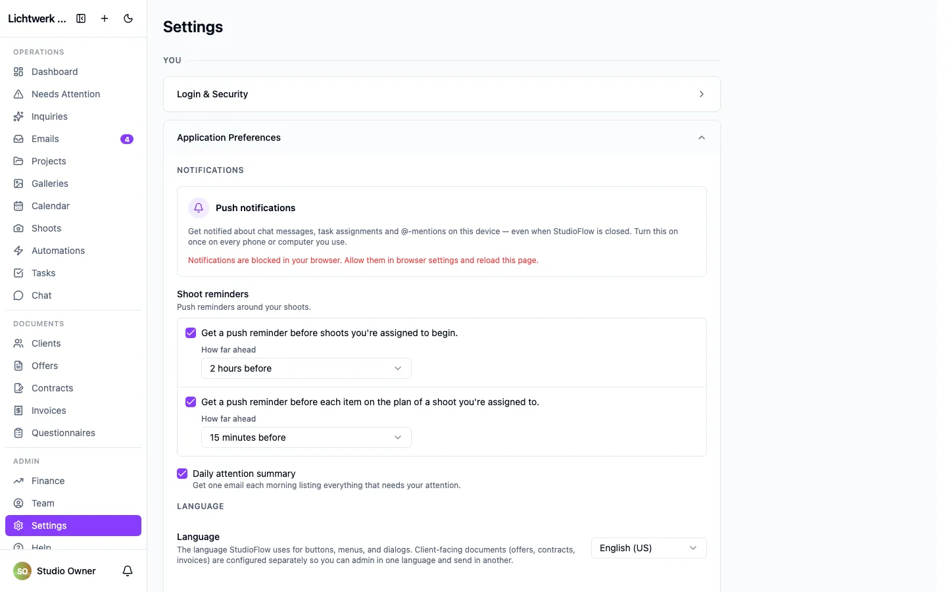947x592 pixels.
Task: Click the Emails unread count badge
Action: point(127,139)
